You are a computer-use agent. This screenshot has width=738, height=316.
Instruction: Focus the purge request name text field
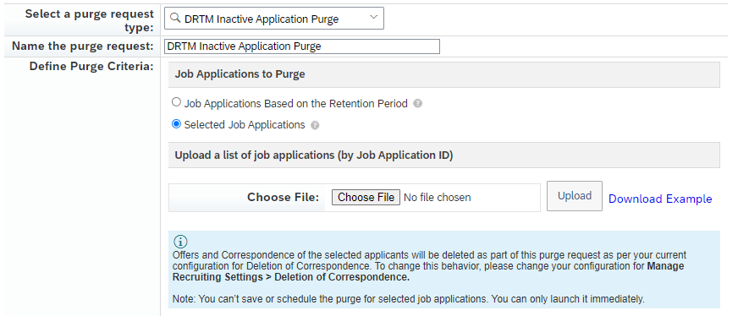(x=301, y=46)
